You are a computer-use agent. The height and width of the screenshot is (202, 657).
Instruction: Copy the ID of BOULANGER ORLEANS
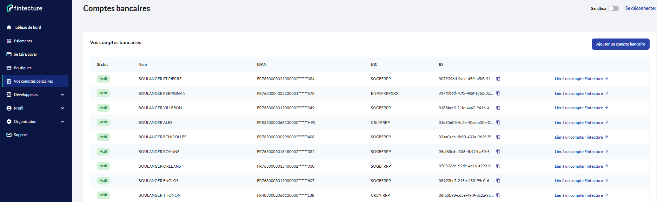coord(498,166)
